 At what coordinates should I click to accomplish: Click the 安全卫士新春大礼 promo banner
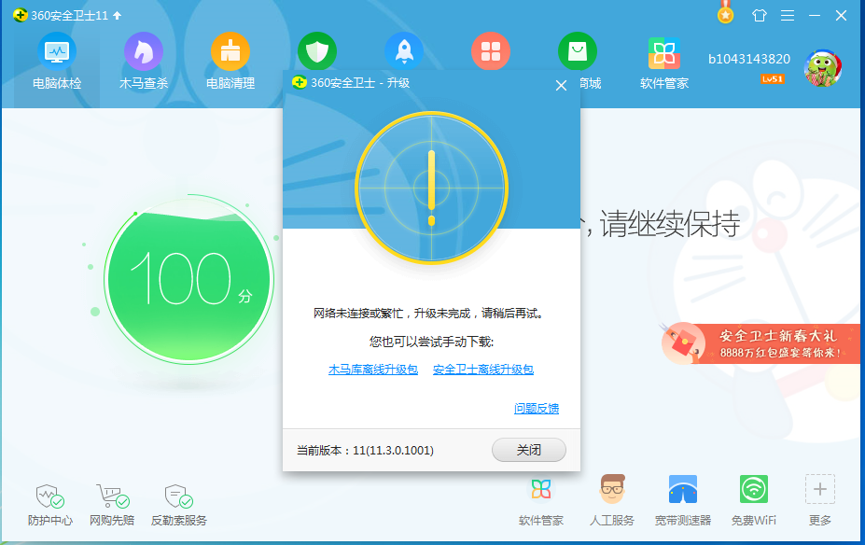coord(761,343)
